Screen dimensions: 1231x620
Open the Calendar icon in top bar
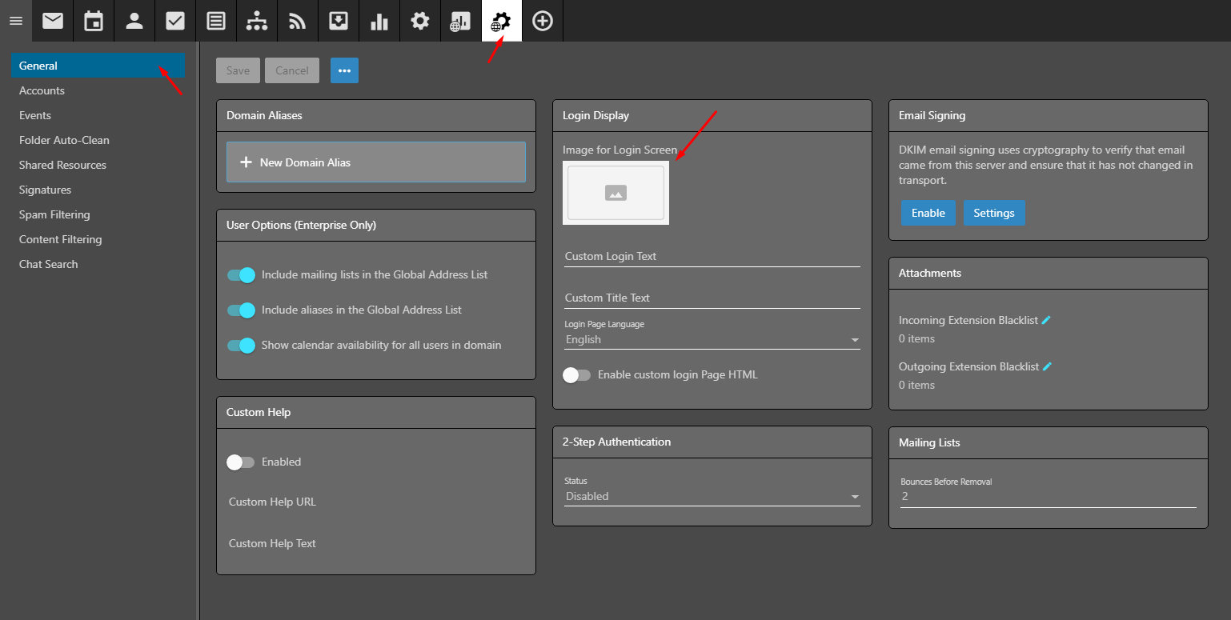(94, 21)
